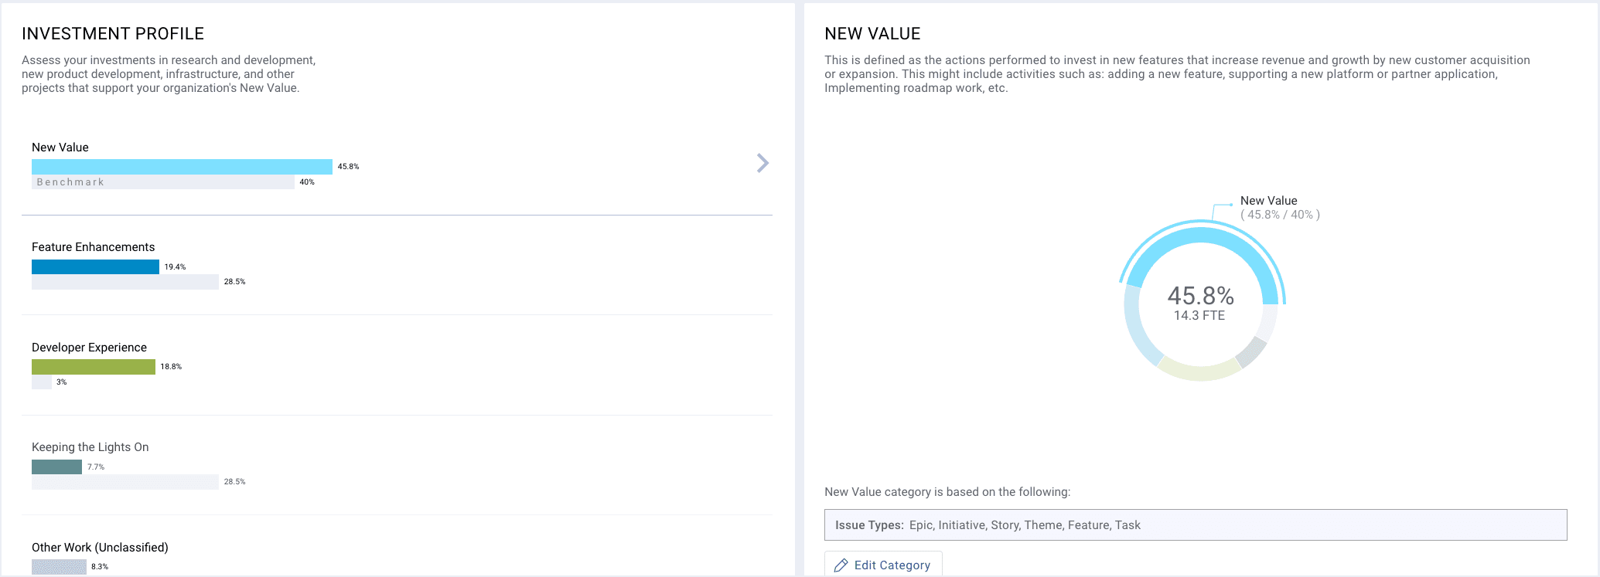Select Keeping the Lights On category
1600x577 pixels.
pos(90,447)
